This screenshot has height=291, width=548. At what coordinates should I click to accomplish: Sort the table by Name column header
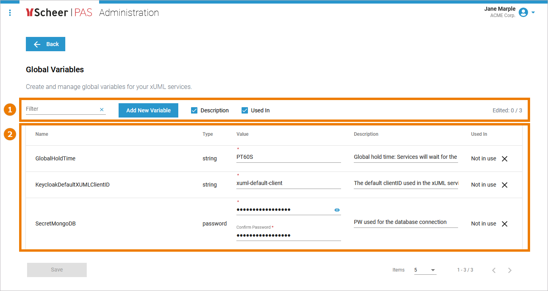[42, 134]
